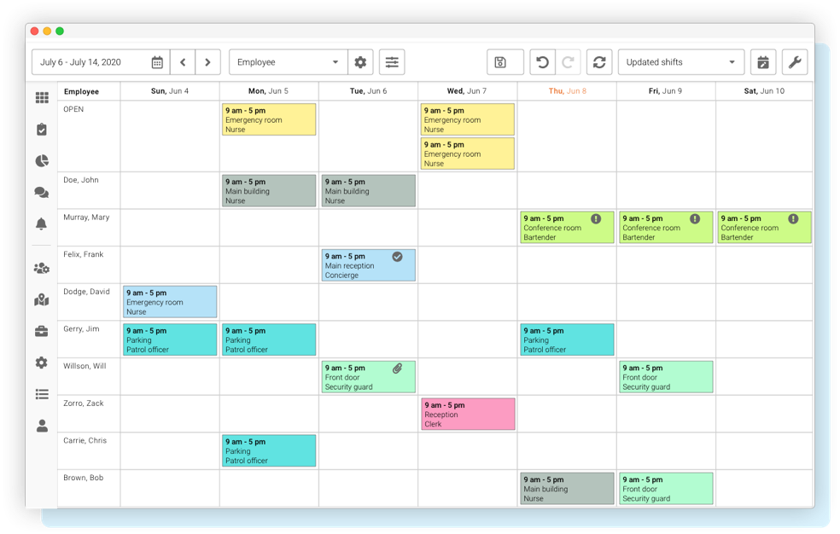Select Will Willson's Friday Front door shift
This screenshot has height=534, width=840.
[667, 377]
